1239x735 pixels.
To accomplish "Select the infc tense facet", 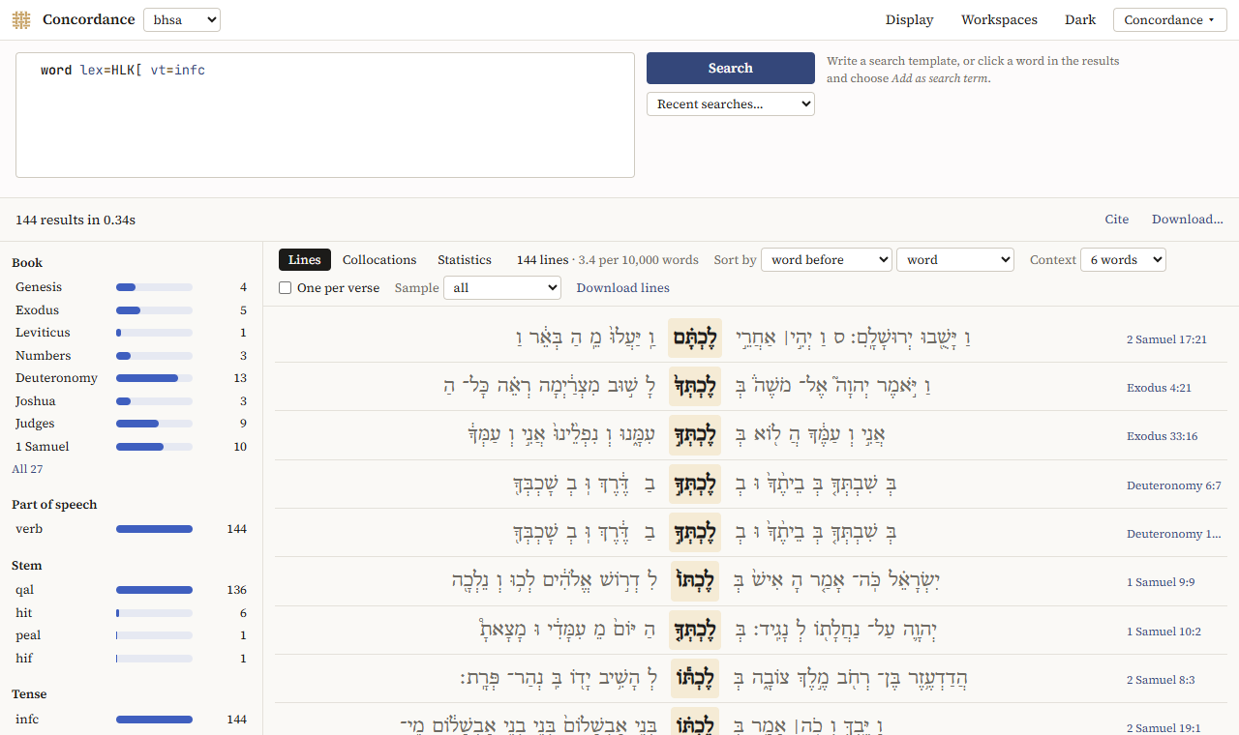I will (x=131, y=720).
